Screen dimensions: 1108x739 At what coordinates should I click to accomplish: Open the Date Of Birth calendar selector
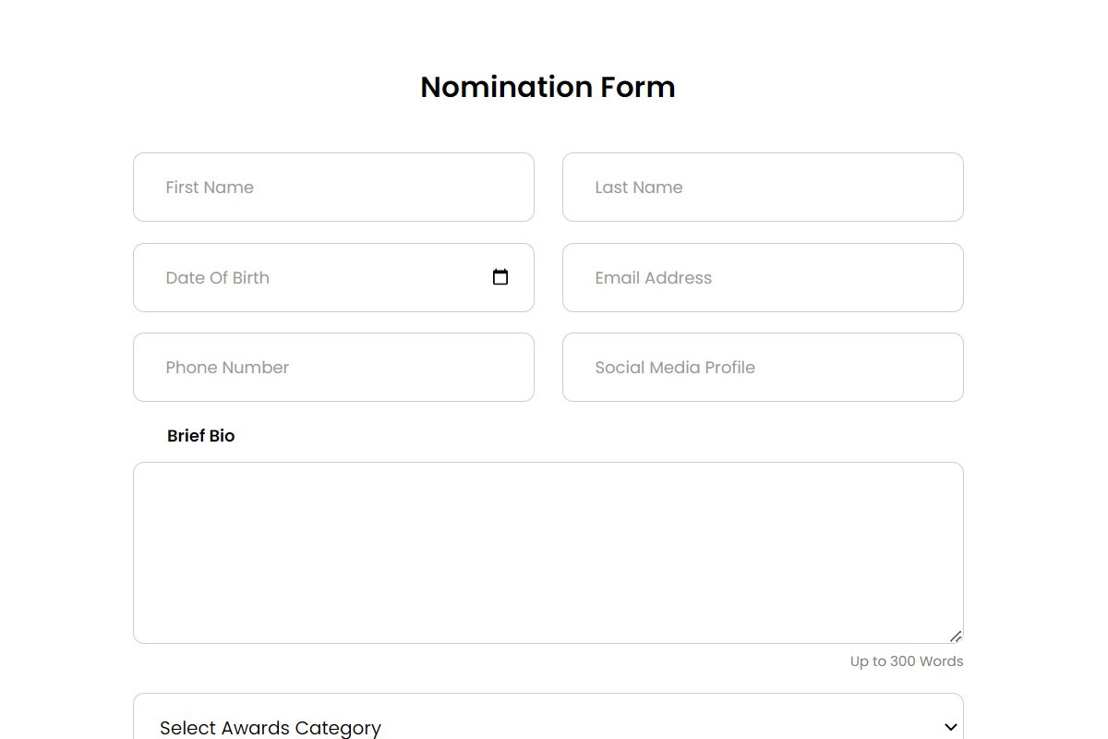[x=500, y=277]
